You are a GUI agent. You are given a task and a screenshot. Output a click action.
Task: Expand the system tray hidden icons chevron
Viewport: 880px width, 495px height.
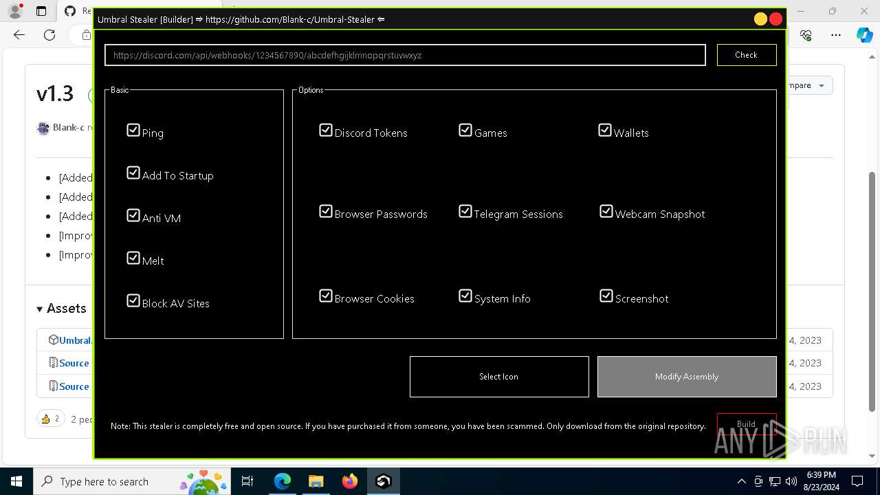[741, 481]
